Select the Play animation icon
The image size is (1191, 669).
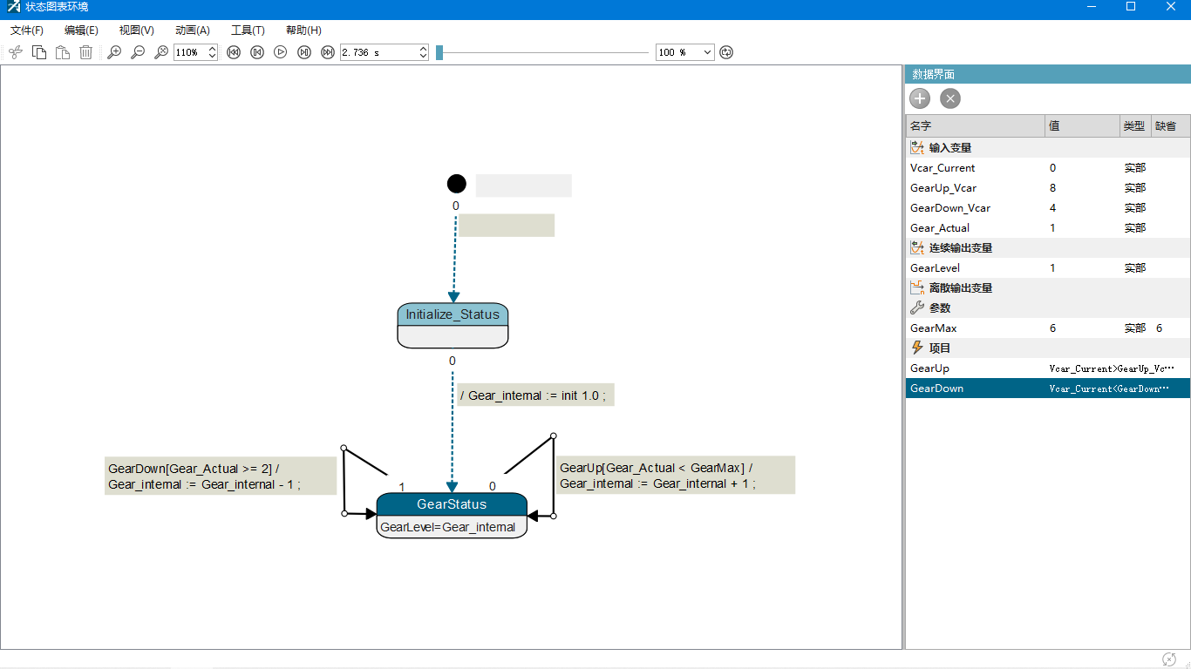coord(280,52)
